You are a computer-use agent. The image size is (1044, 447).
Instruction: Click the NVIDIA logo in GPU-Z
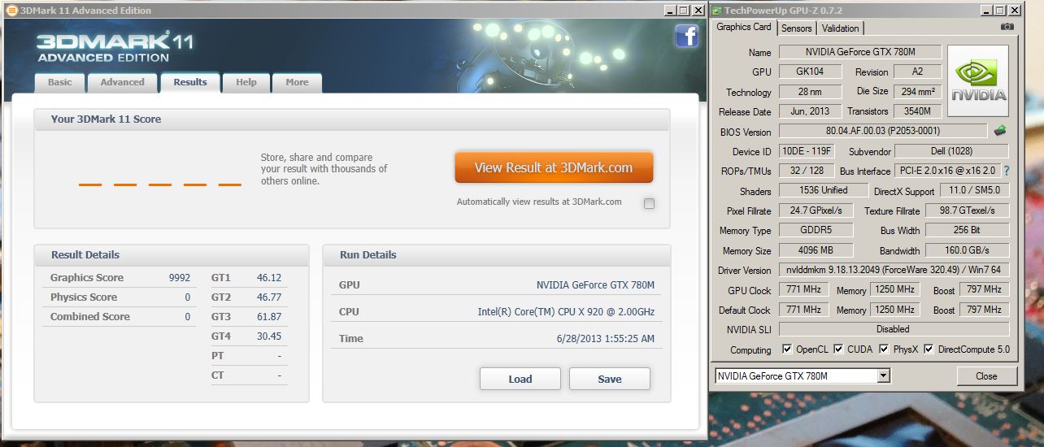coord(978,80)
